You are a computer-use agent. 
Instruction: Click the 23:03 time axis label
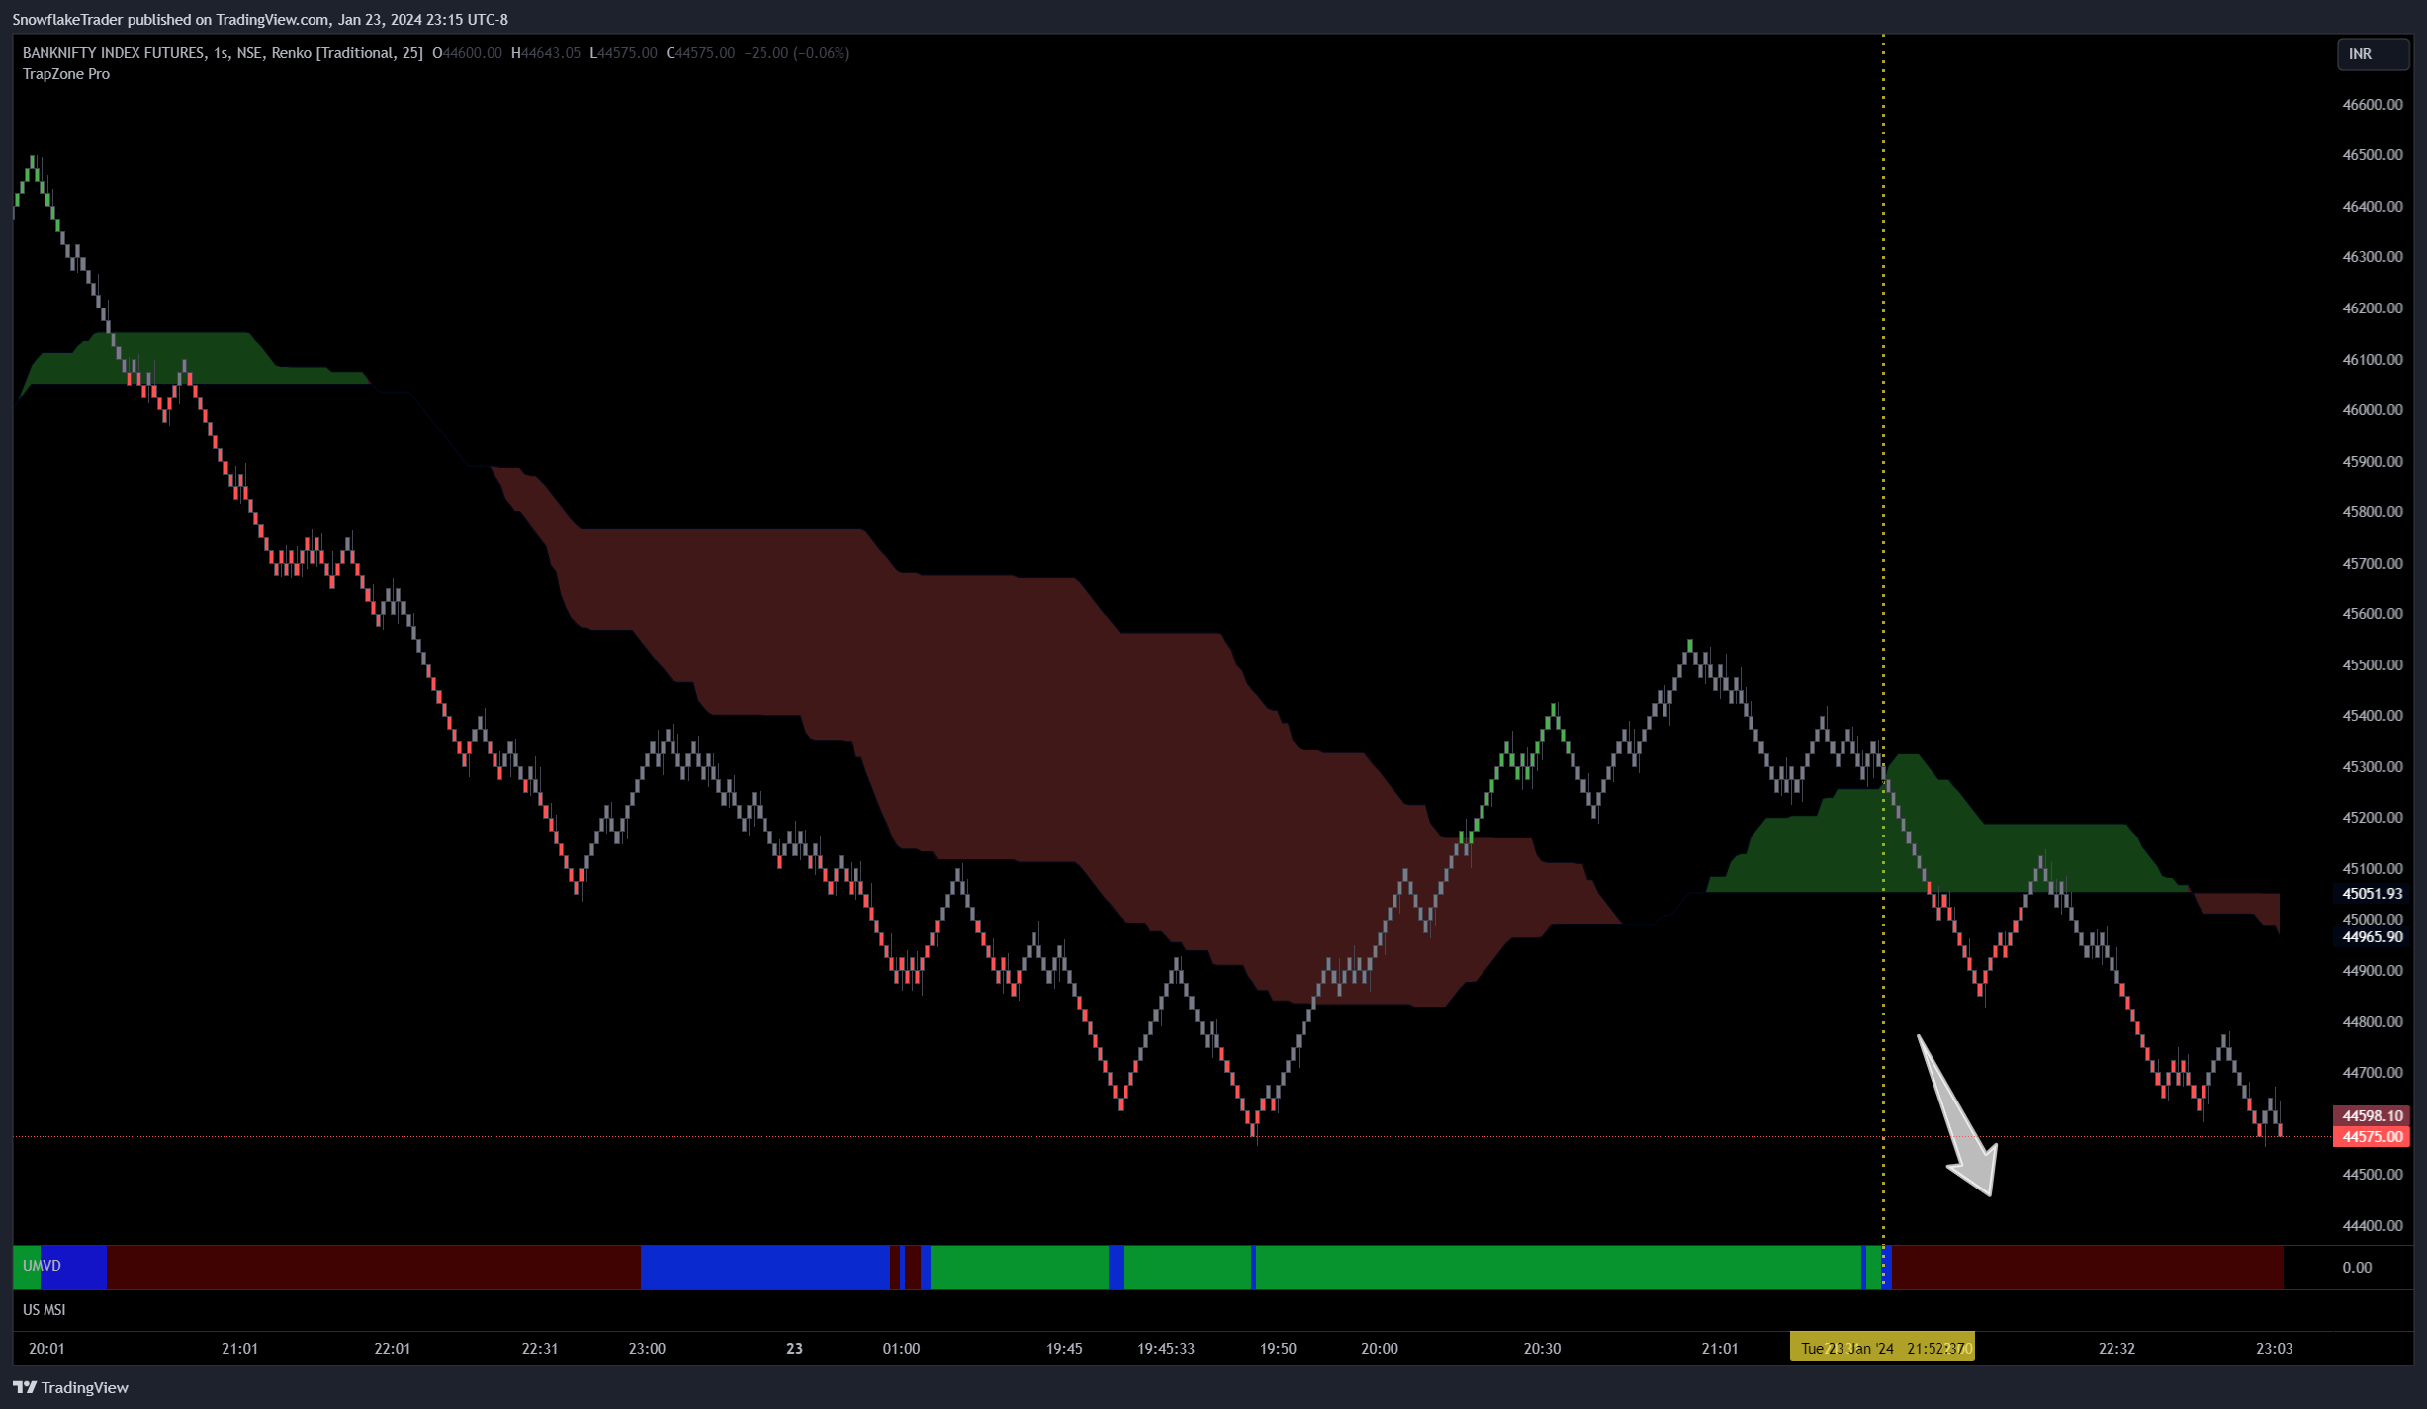point(2274,1349)
